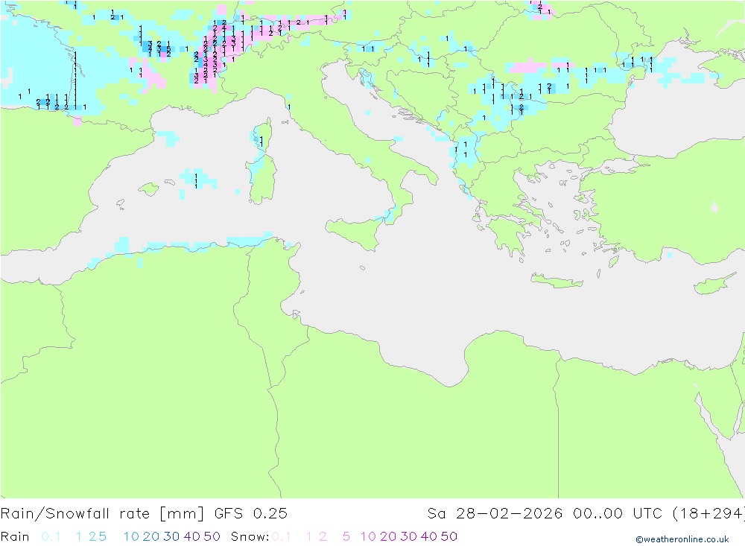Select the blue rain legend value 10
745x546 pixels.
tap(131, 536)
